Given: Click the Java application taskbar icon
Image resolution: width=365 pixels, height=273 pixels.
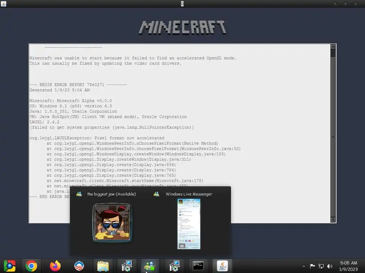Looking at the screenshot, I should (222, 266).
